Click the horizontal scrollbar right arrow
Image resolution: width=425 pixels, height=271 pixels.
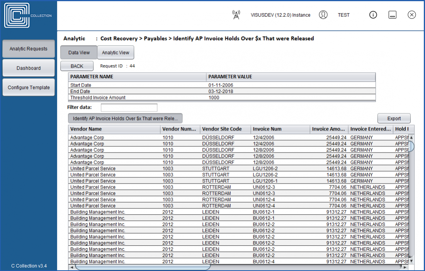(x=405, y=268)
